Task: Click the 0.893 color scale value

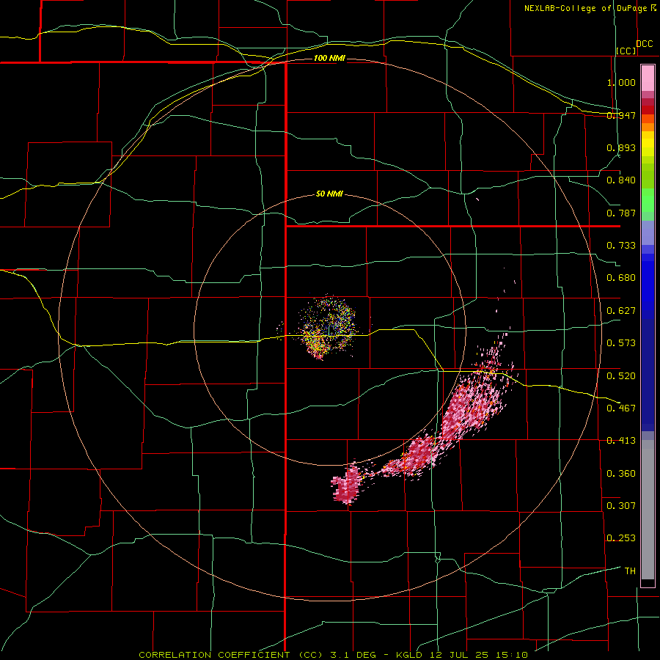Action: 621,147
